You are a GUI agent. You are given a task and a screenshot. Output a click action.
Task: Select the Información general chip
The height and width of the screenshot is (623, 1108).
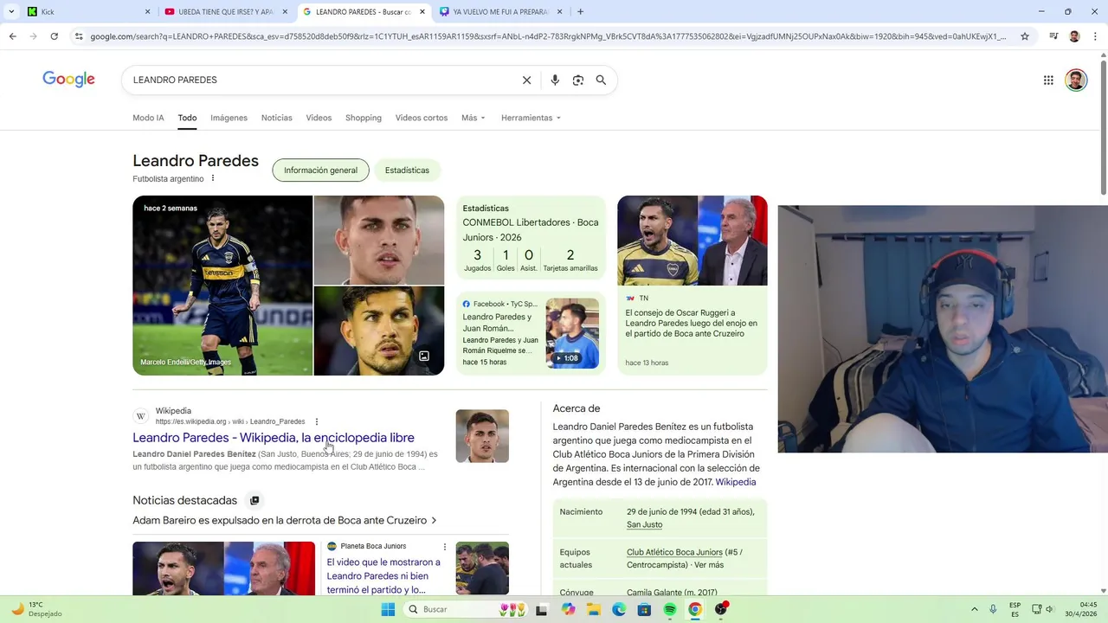[320, 170]
